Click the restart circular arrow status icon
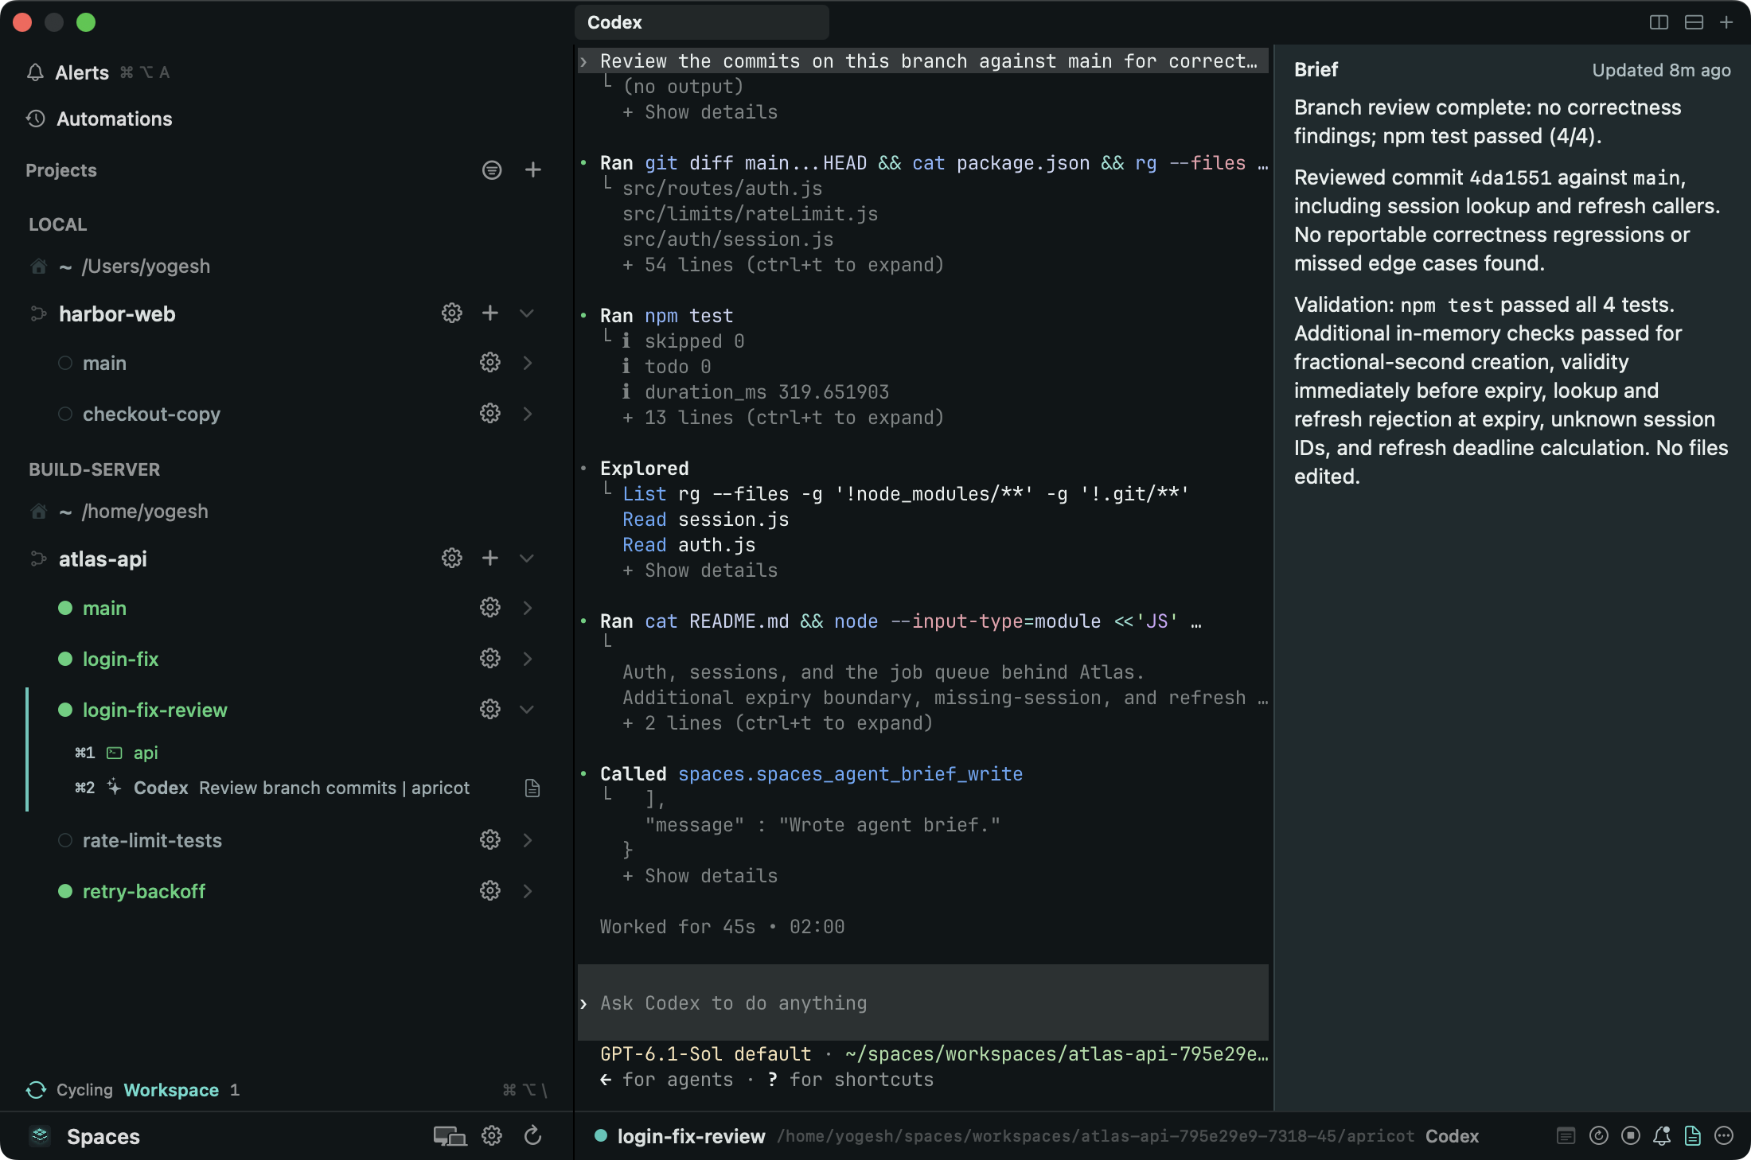The image size is (1751, 1160). click(1599, 1136)
